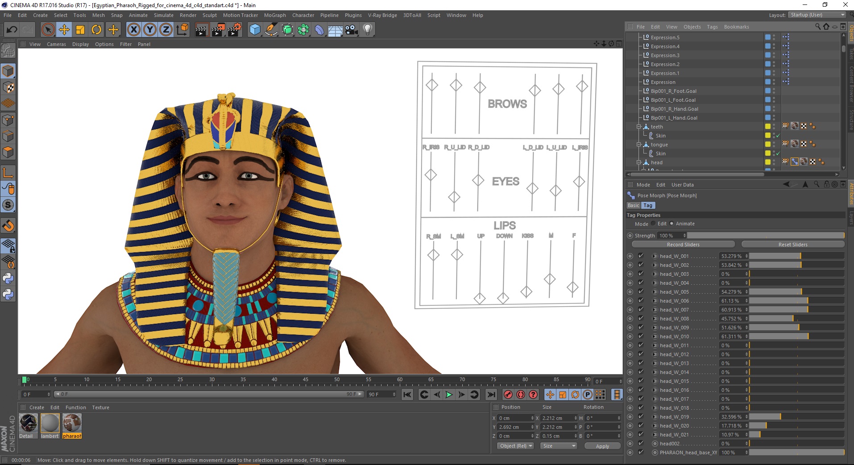Open Object (Rel) coordinate dropdown
This screenshot has width=854, height=465.
pos(515,446)
